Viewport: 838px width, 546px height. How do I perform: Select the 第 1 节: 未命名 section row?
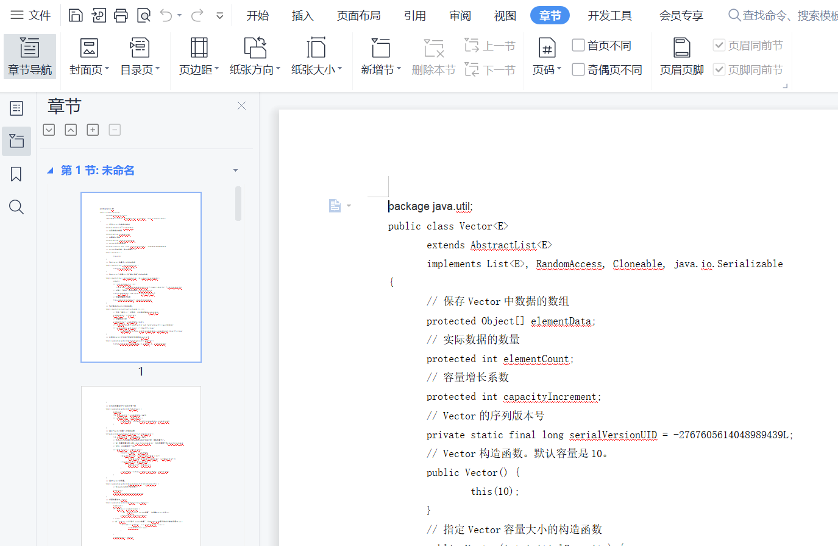point(146,170)
